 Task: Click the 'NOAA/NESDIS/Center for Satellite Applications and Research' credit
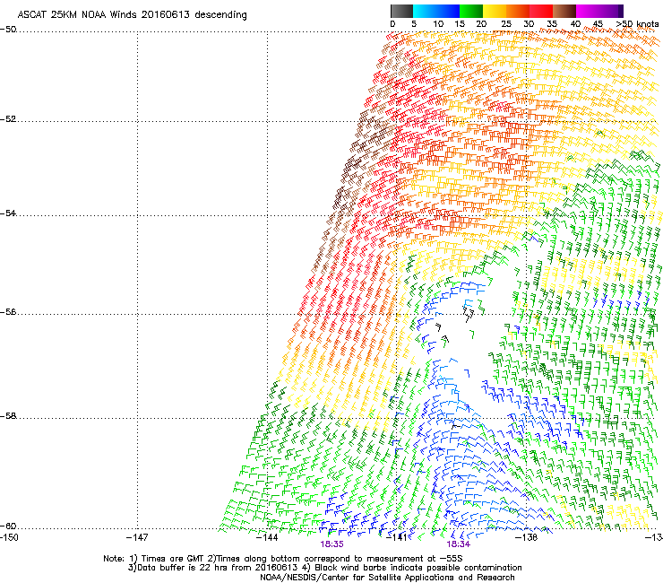[x=387, y=578]
